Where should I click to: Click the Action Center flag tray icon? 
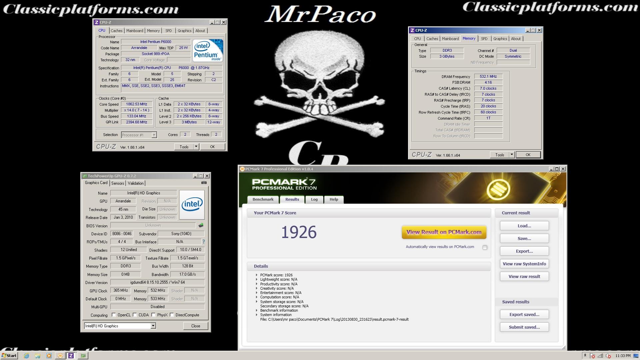click(593, 356)
